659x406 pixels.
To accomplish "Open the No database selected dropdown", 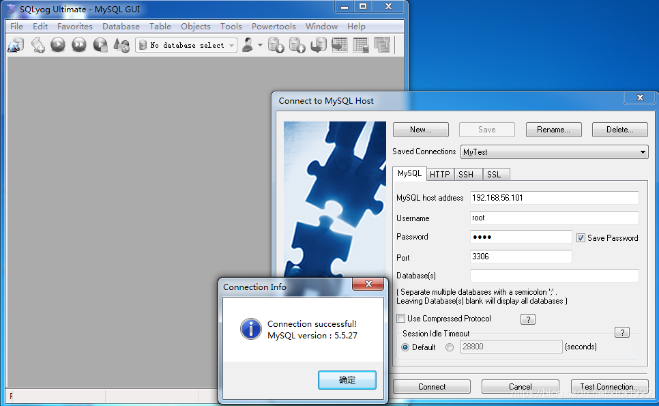I will coord(186,45).
